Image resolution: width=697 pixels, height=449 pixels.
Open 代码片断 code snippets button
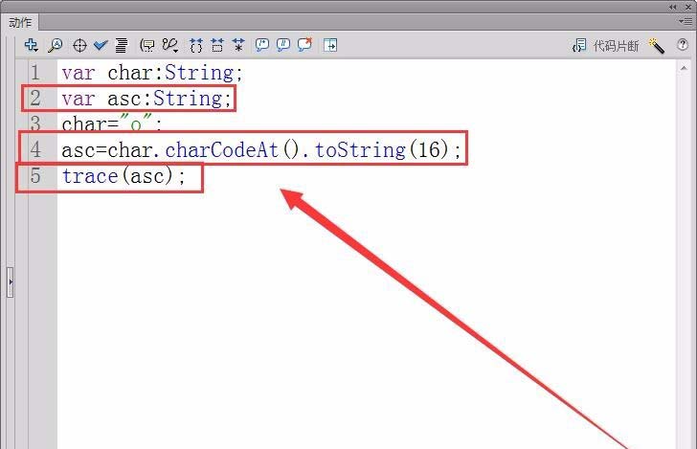(x=616, y=46)
